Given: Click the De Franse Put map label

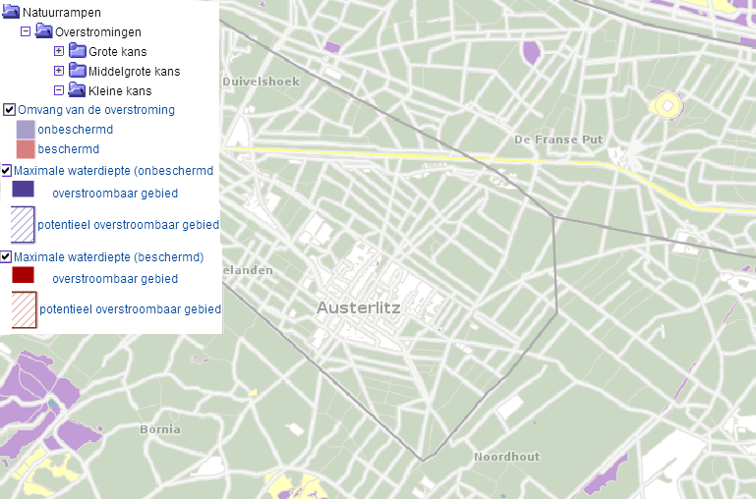Looking at the screenshot, I should [558, 139].
